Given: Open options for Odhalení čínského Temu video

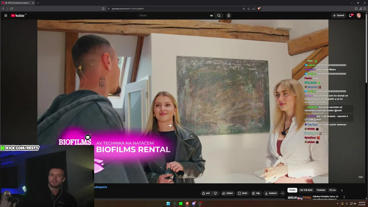Looking at the screenshot, I should coord(344,197).
